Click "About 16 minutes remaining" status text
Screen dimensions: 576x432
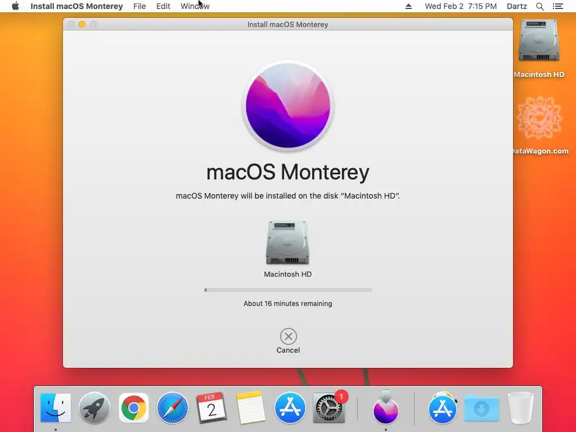pyautogui.click(x=287, y=303)
